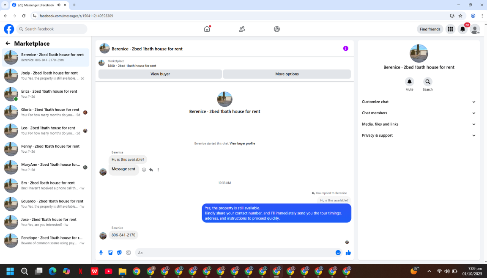487x278 pixels.
Task: Open the Friends icon in top navigation
Action: pyautogui.click(x=242, y=29)
